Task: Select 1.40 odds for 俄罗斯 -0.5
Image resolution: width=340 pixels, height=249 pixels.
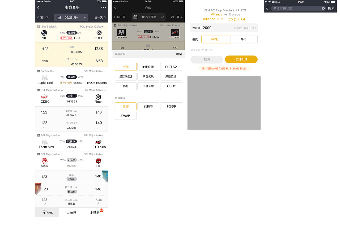Action: pos(99,112)
